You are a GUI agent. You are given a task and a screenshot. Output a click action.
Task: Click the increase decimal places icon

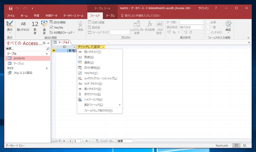[186, 32]
